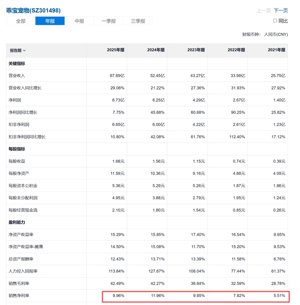Click the 净利润同比增长 row label
The image size is (300, 305).
tap(23, 112)
